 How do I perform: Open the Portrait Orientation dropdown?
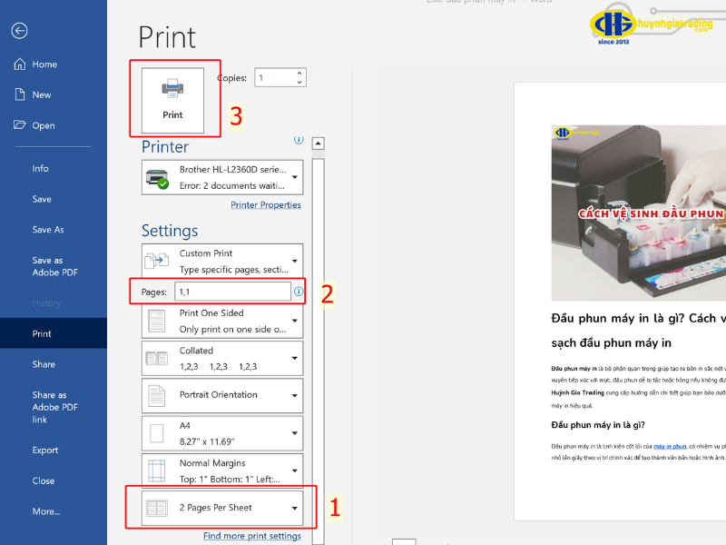pos(294,395)
